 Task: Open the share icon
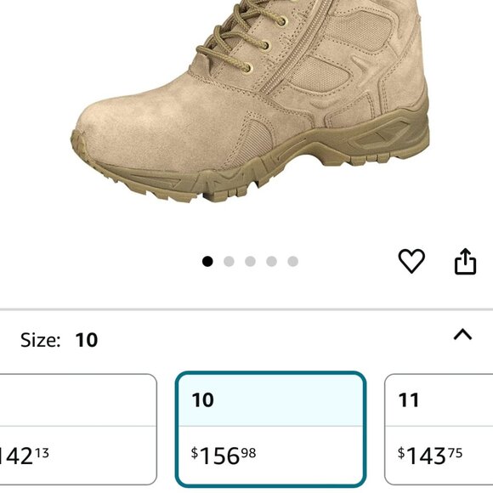(465, 261)
